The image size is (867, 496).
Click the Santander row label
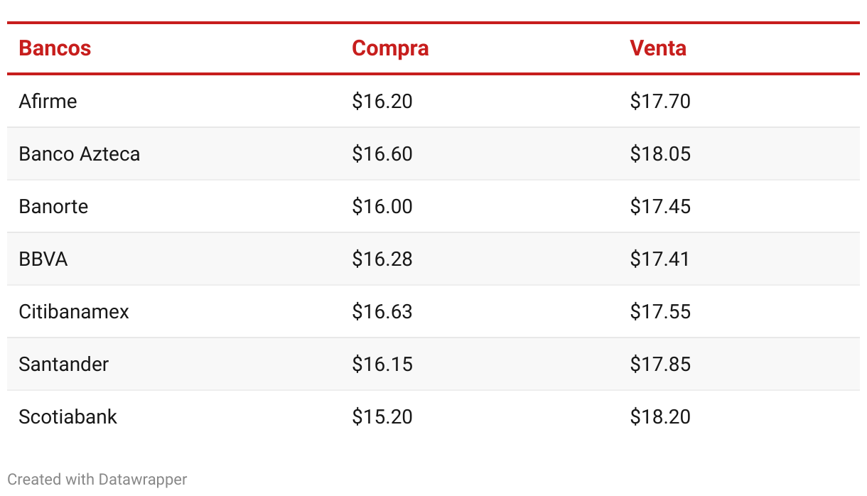pos(64,364)
